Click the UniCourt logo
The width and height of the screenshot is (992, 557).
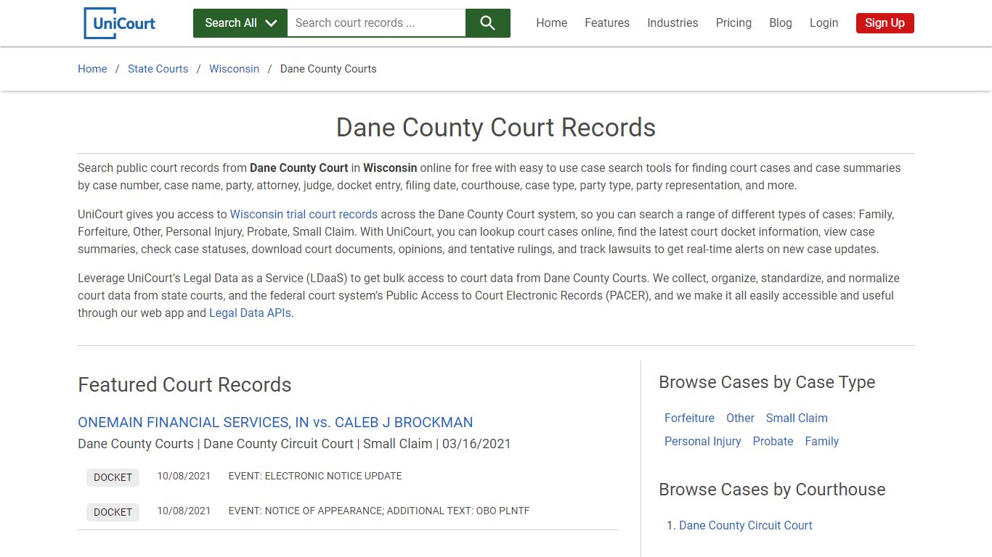(120, 23)
